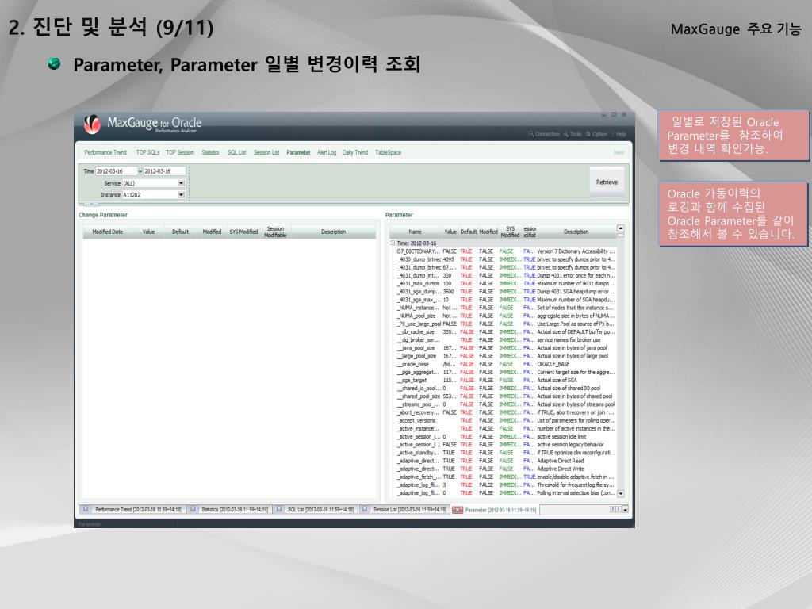
Task: Click the end Time date field
Action: 164,171
